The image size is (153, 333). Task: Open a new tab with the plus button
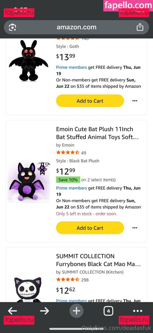(77, 311)
